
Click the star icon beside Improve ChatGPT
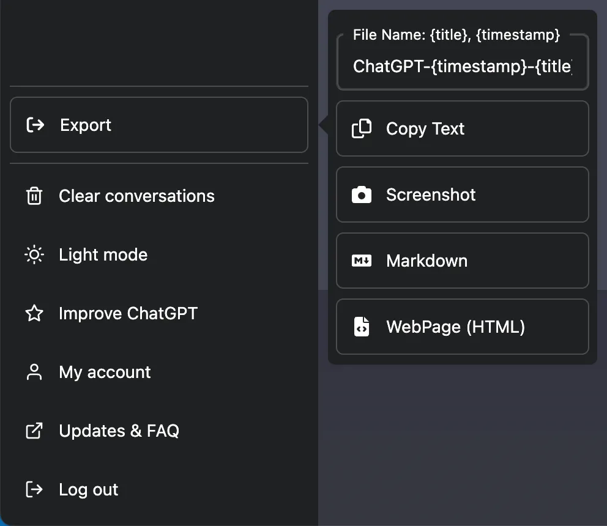click(x=34, y=313)
